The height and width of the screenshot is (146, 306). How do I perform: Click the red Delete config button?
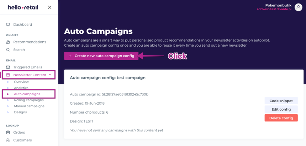click(x=281, y=118)
